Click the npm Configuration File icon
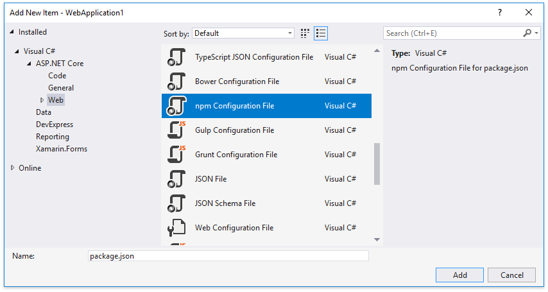Viewport: 548px width, 292px height. coord(176,106)
